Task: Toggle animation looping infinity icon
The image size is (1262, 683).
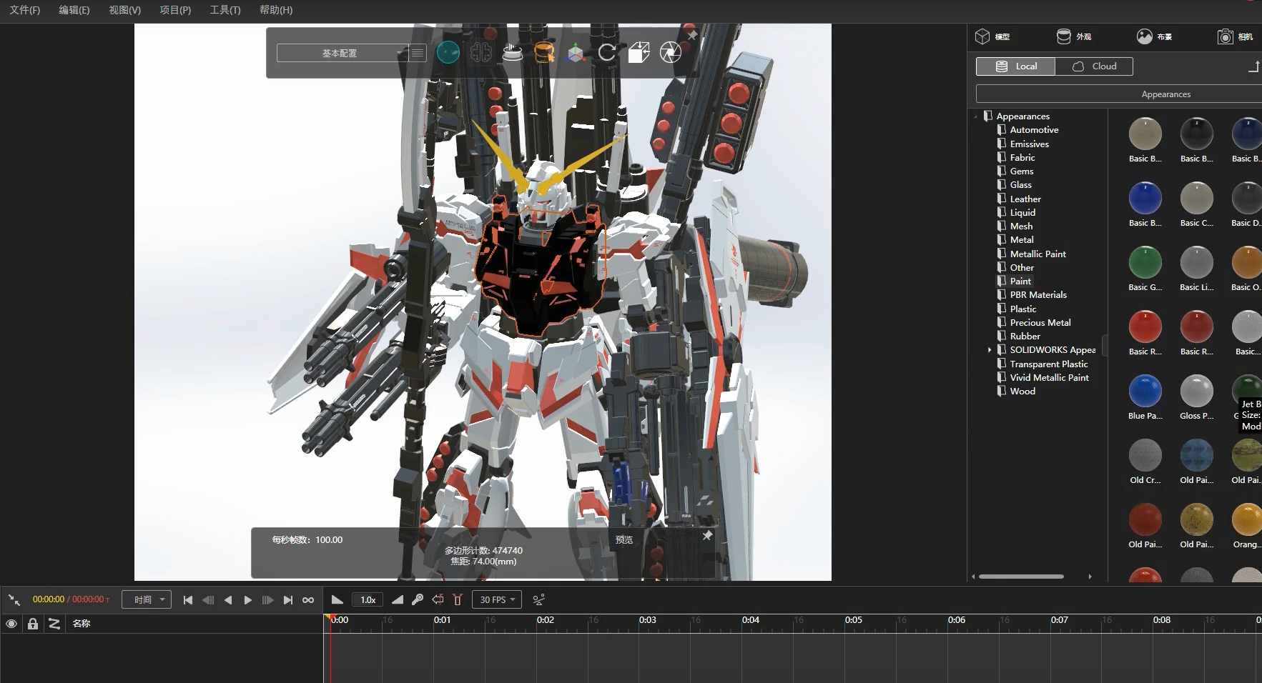Action: (x=308, y=600)
